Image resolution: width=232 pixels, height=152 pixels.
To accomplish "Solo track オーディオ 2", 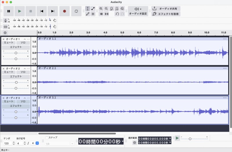I will 23,72.
